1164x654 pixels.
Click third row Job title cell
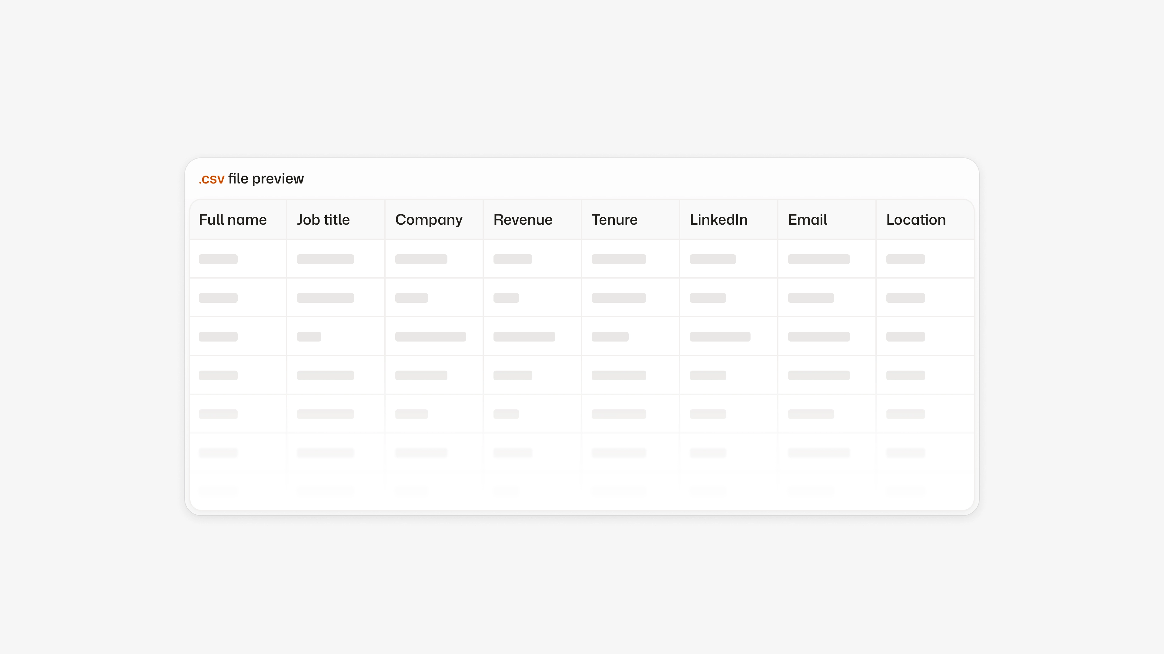coord(309,337)
